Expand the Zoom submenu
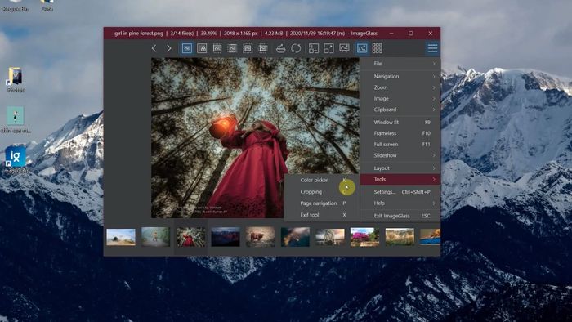 pos(400,87)
